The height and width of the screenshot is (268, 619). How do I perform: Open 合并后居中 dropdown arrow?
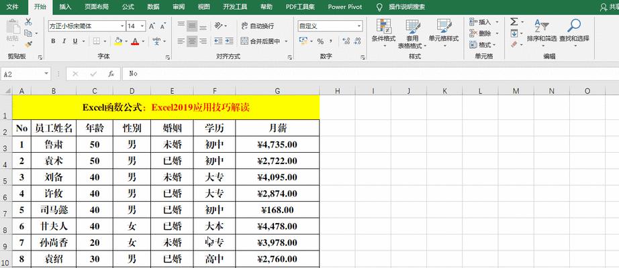click(x=286, y=41)
